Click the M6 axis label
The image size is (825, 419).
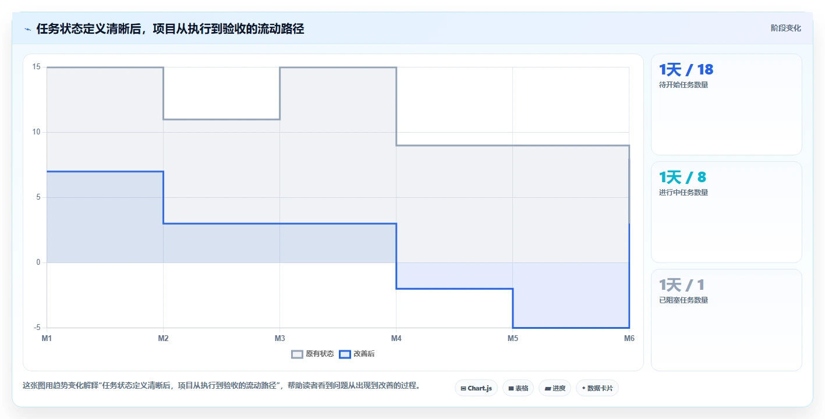(629, 338)
